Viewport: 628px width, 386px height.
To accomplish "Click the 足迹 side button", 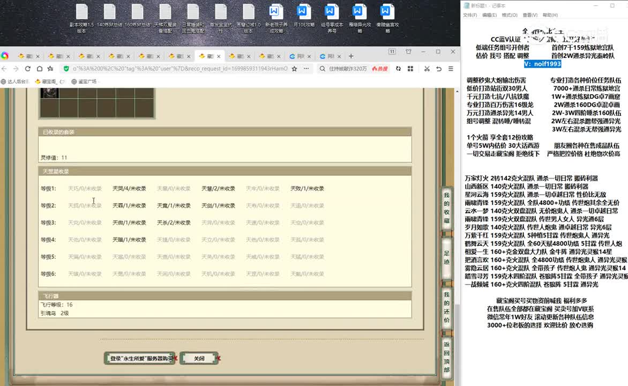I will click(446, 257).
